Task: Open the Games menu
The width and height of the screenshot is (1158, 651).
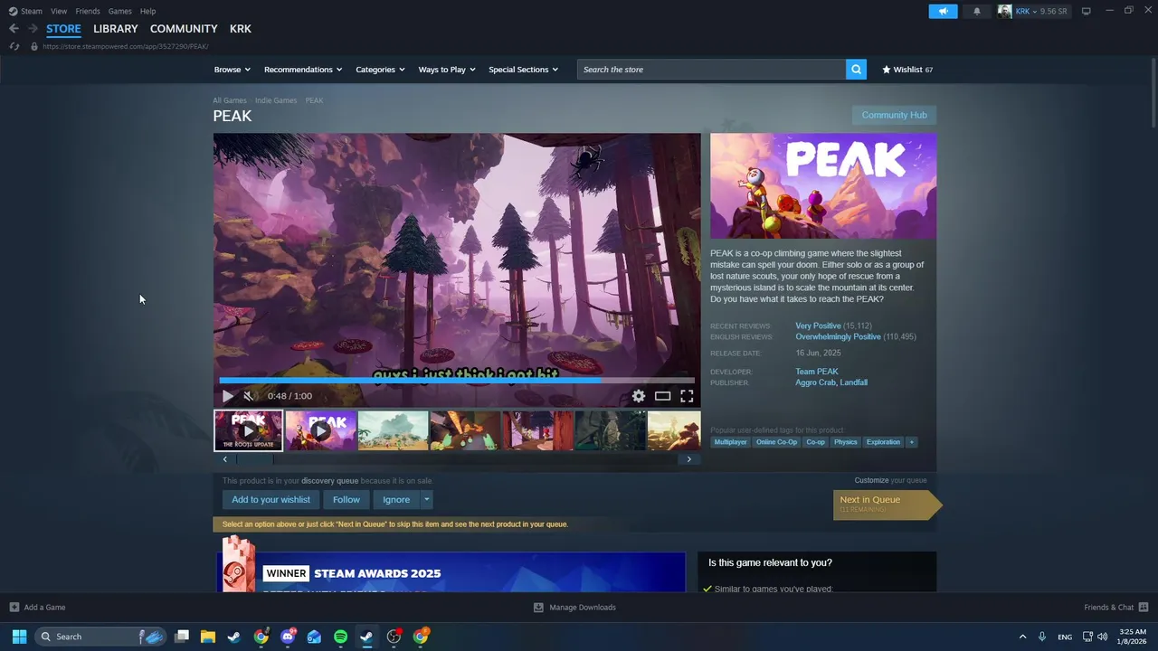Action: (119, 11)
